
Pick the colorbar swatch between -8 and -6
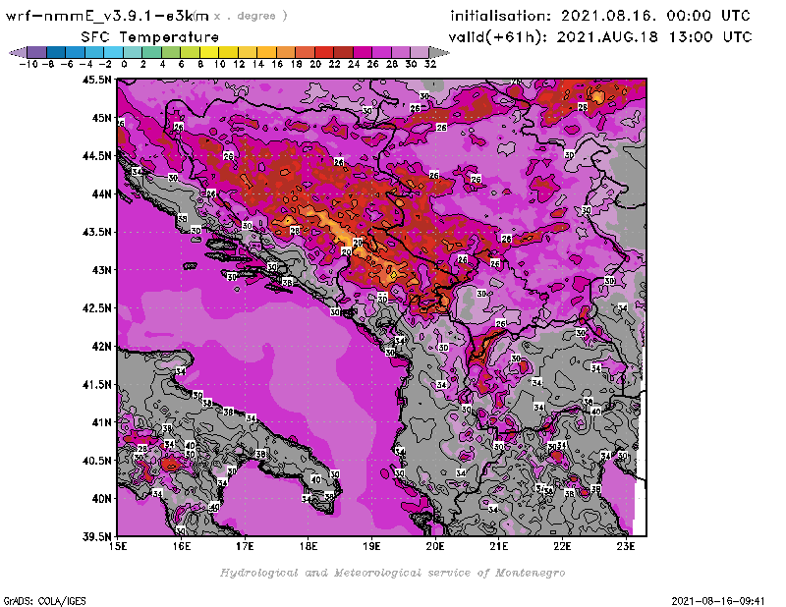tap(56, 52)
